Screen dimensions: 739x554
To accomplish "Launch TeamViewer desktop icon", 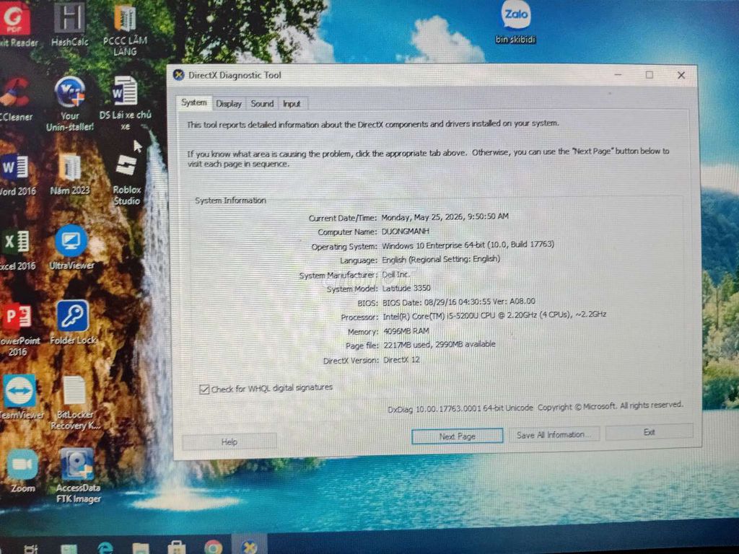I will [21, 397].
